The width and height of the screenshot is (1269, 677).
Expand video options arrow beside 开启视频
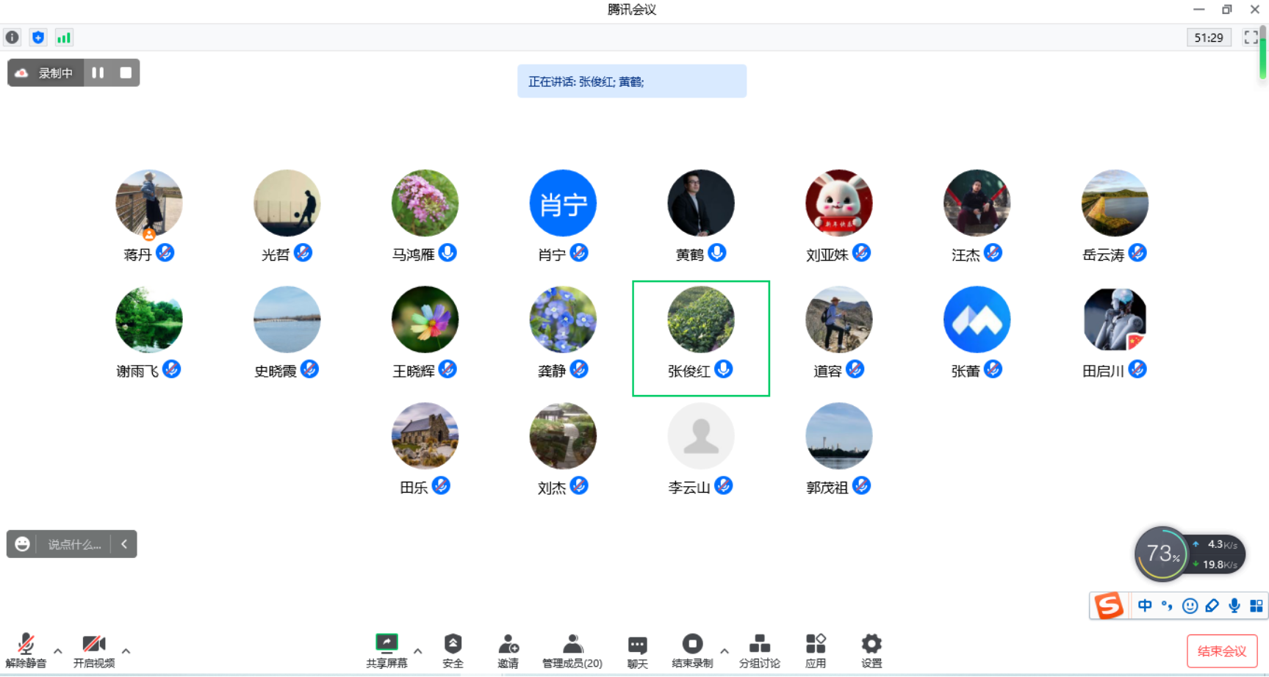[126, 651]
